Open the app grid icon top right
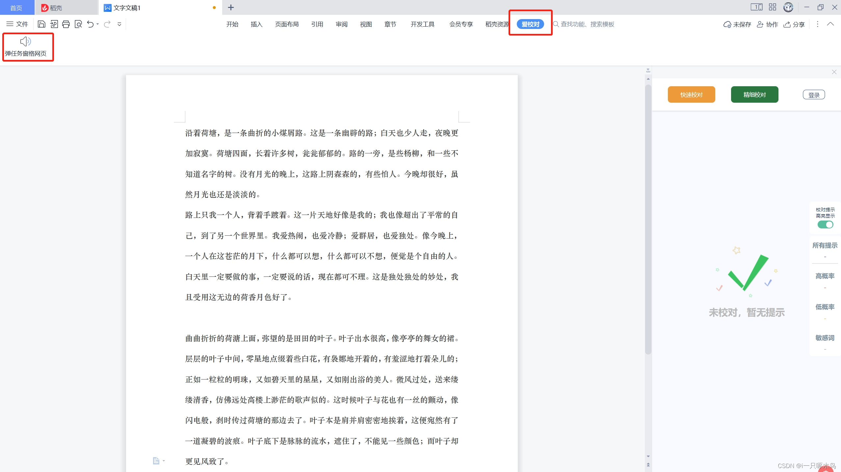This screenshot has height=472, width=841. pyautogui.click(x=772, y=7)
